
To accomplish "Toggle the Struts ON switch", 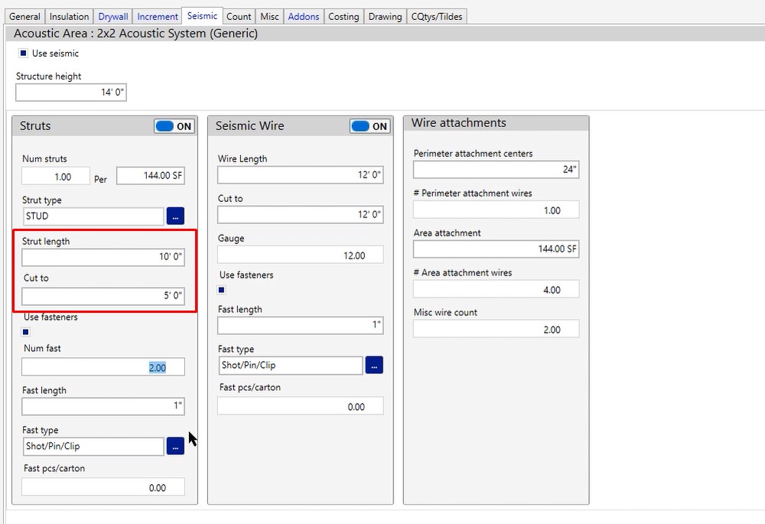I will click(x=174, y=126).
